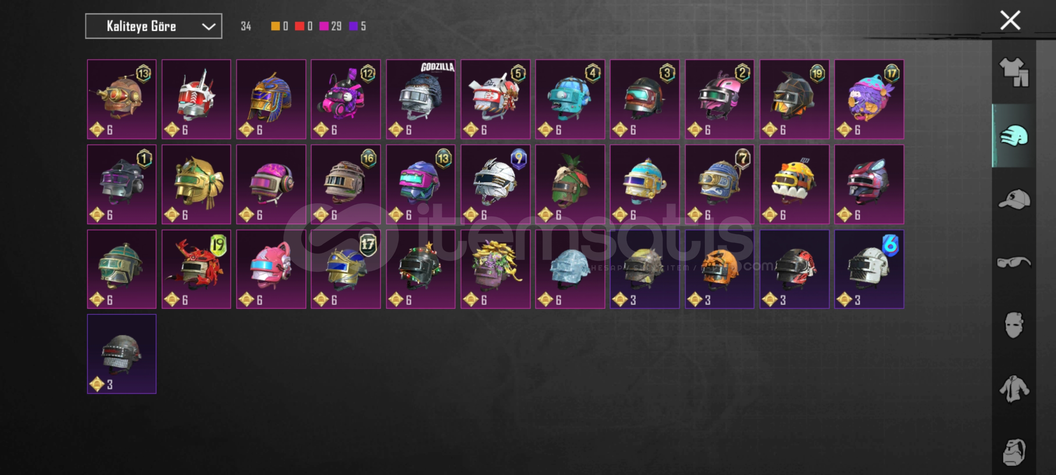Open the backpack category icon
Image resolution: width=1056 pixels, height=475 pixels.
coord(1014,452)
